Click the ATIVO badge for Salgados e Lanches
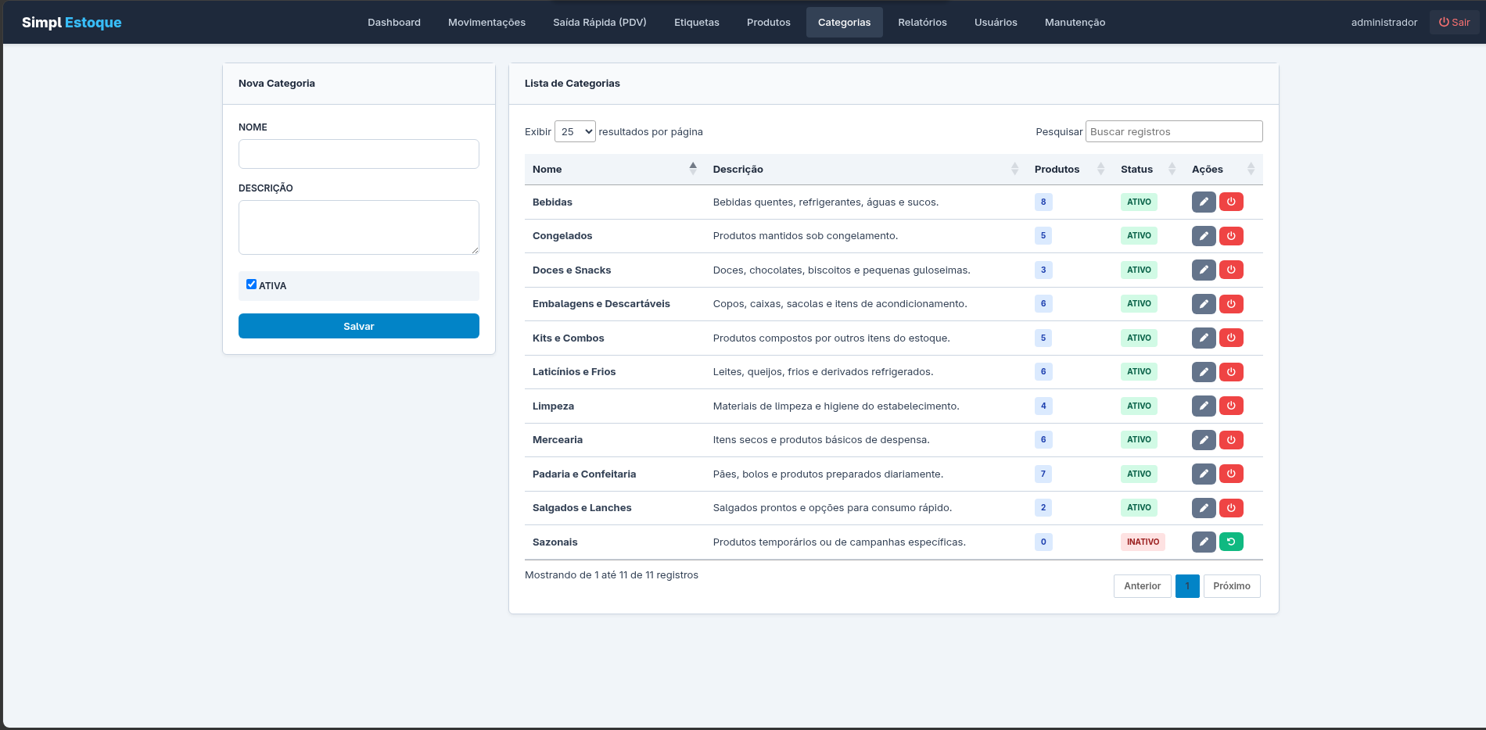Screen dimensions: 1486x730 [1139, 508]
